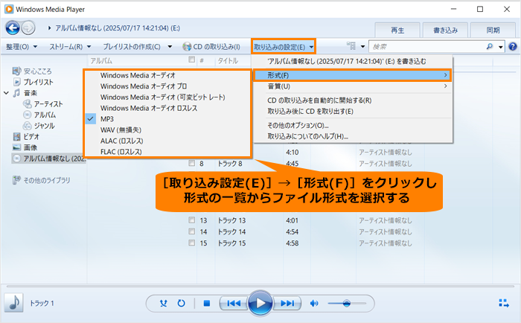Click the 安心こころ library icon
The height and width of the screenshot is (323, 521).
16,71
